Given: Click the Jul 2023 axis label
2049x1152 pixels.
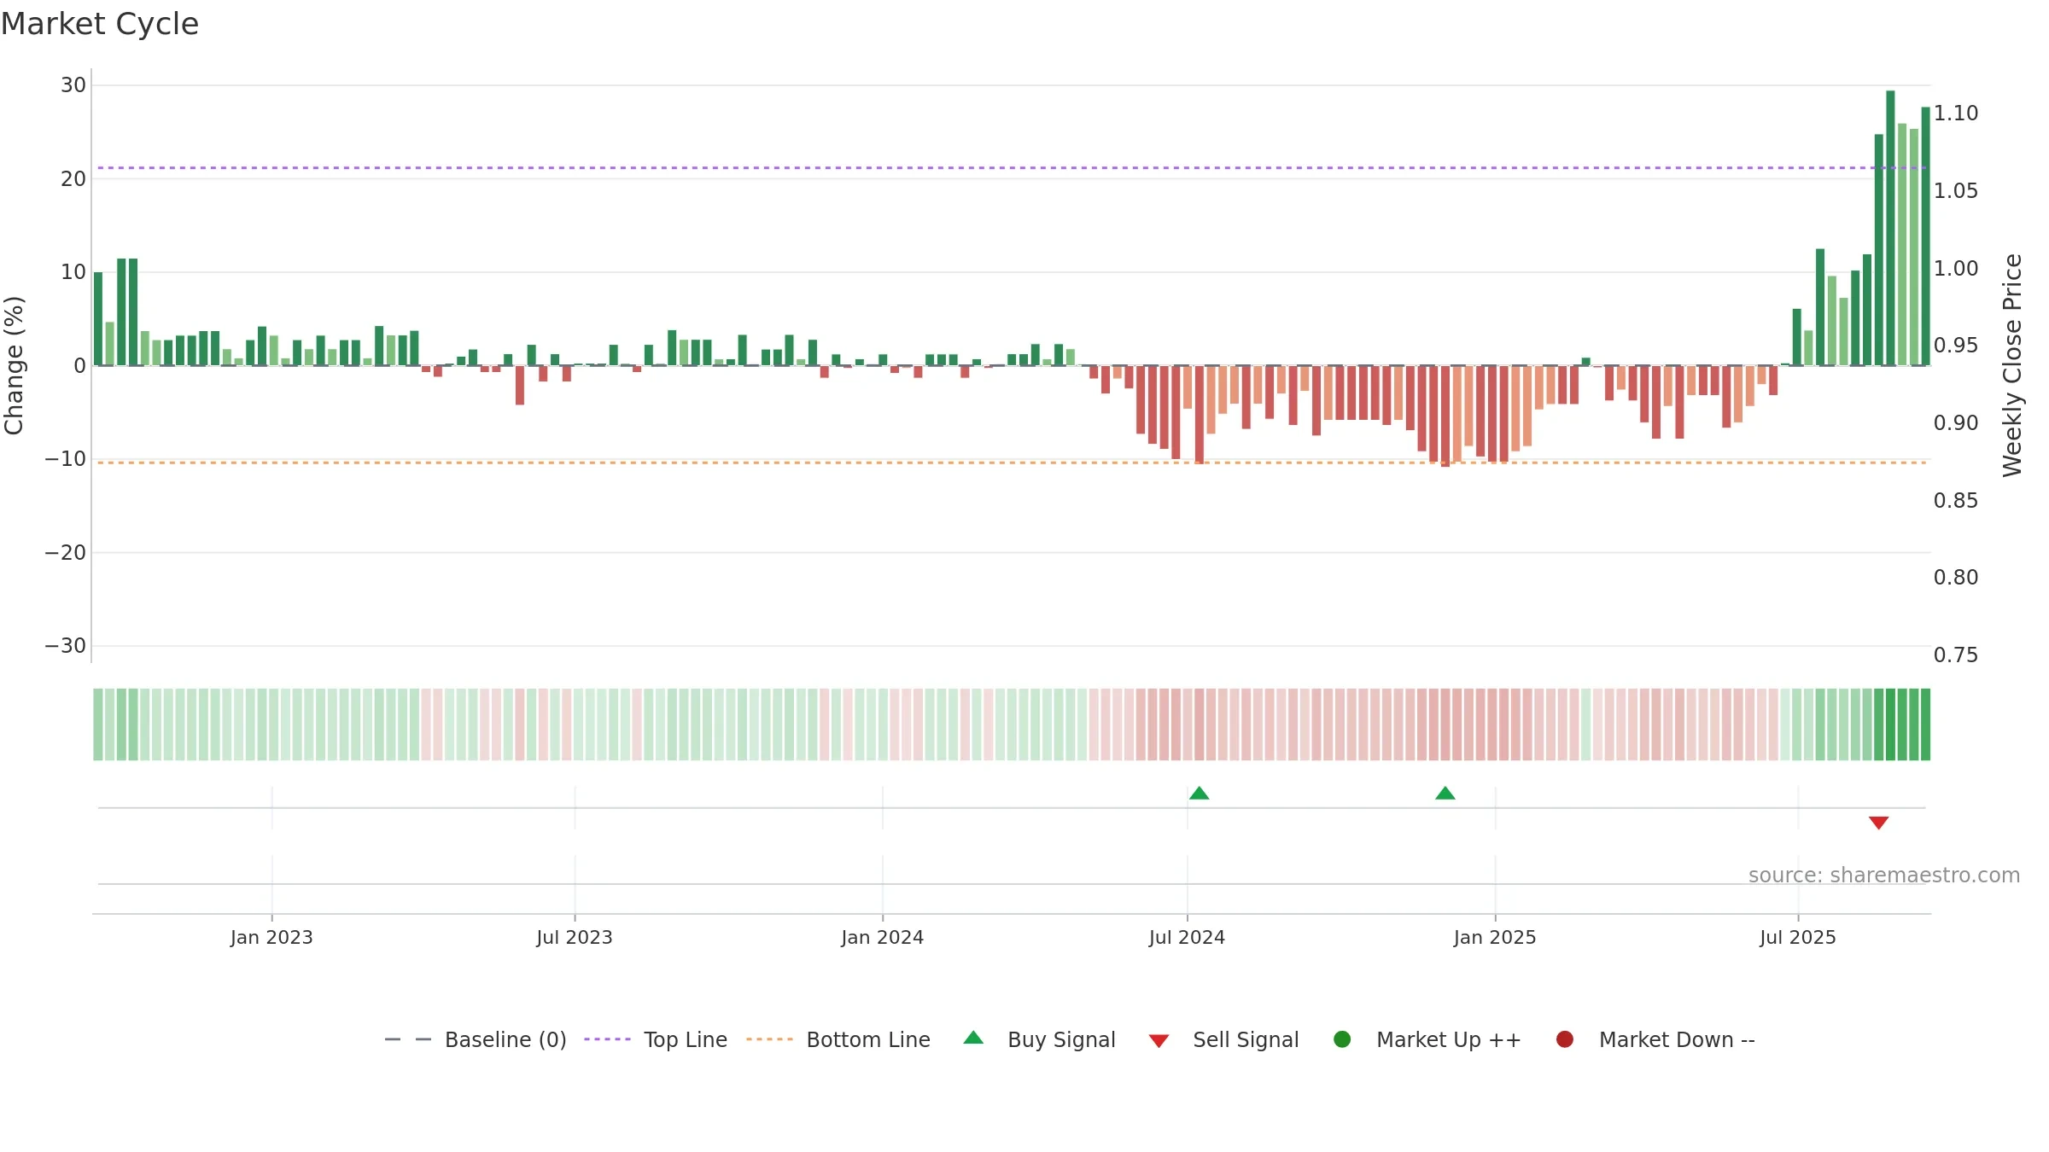Looking at the screenshot, I should pos(575,938).
